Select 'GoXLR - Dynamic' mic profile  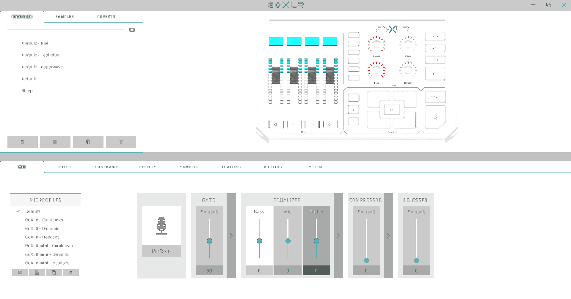pos(42,228)
